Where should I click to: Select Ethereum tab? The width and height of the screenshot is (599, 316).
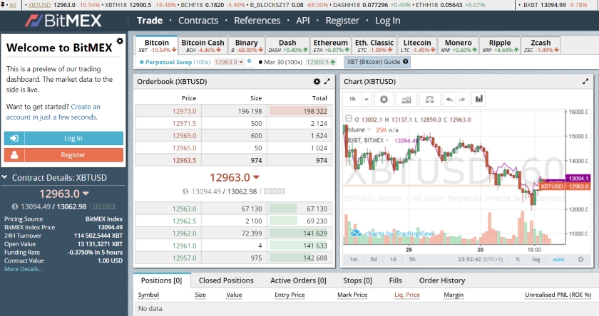[x=331, y=46]
